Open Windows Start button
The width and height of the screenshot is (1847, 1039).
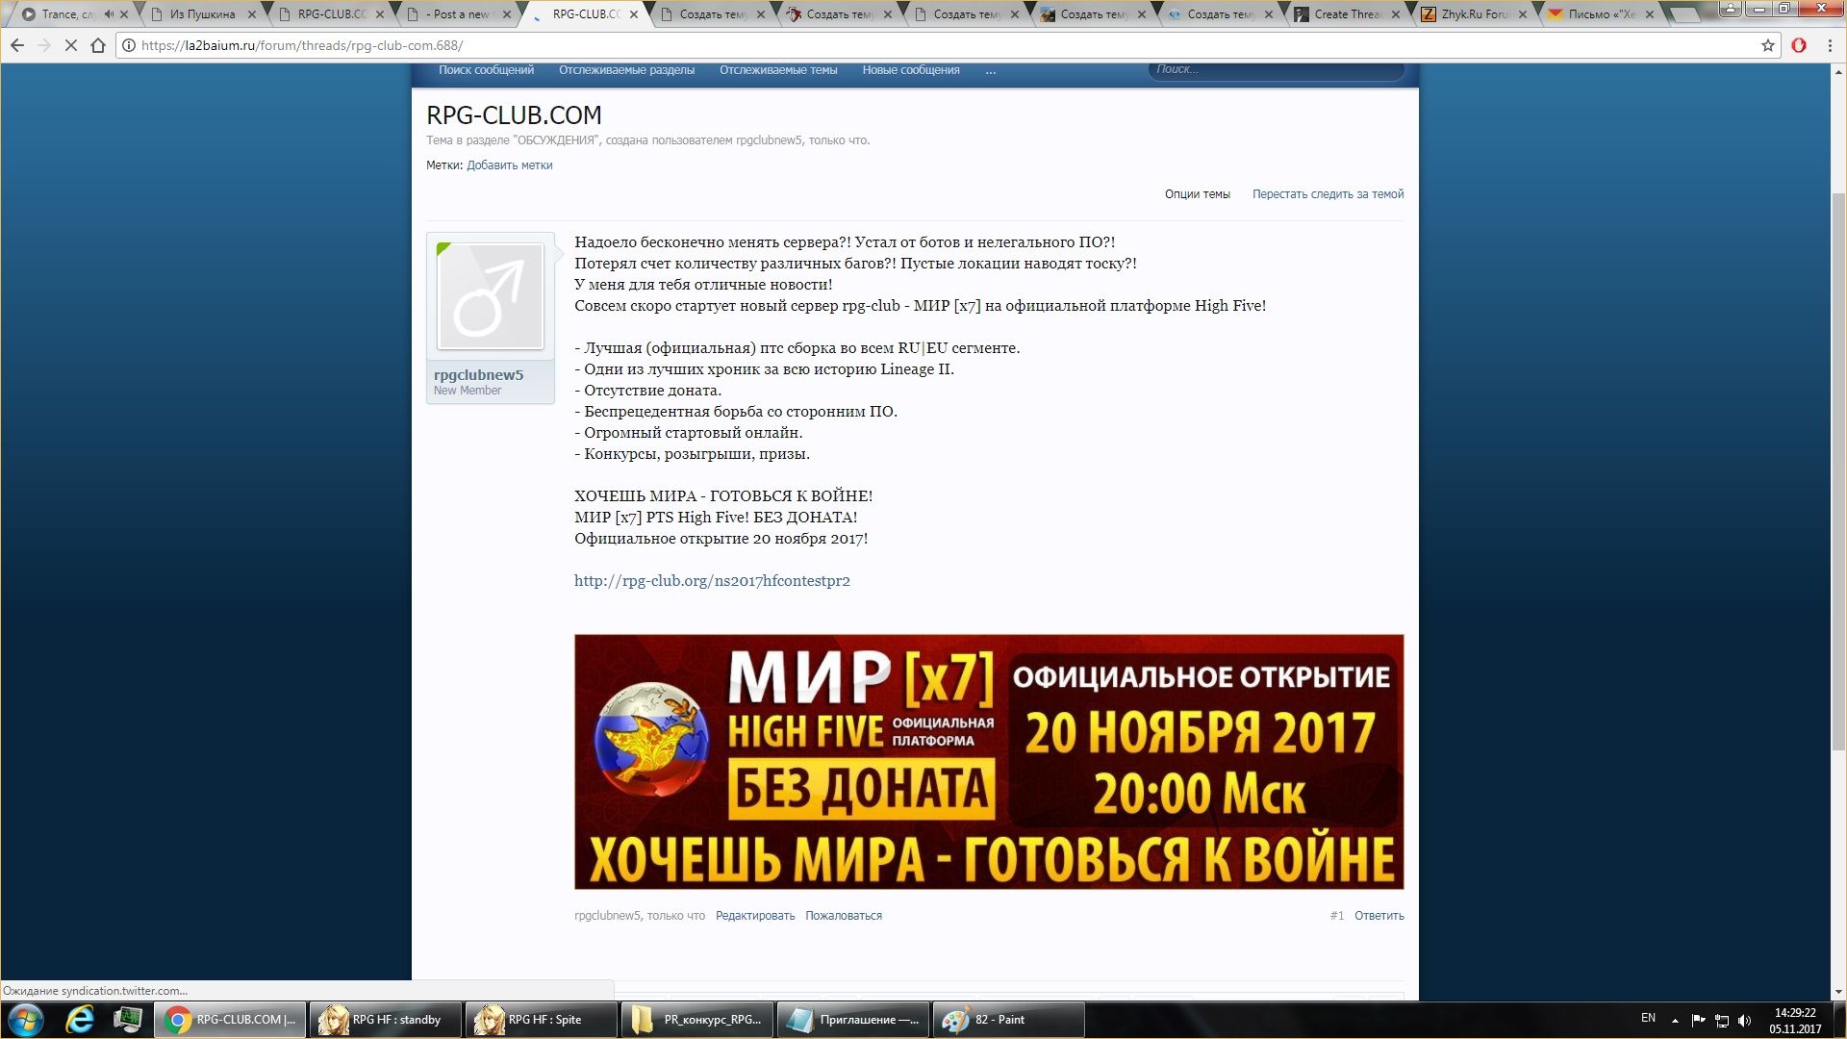point(26,1020)
